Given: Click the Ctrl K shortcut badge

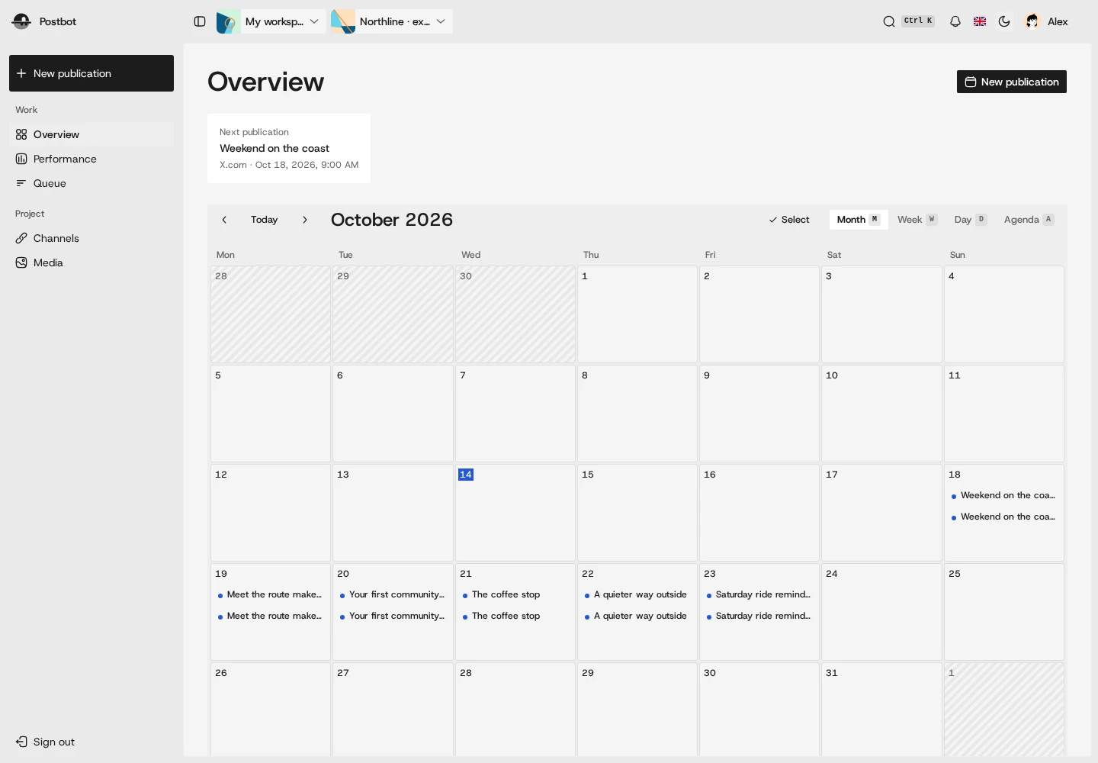Looking at the screenshot, I should point(918,21).
